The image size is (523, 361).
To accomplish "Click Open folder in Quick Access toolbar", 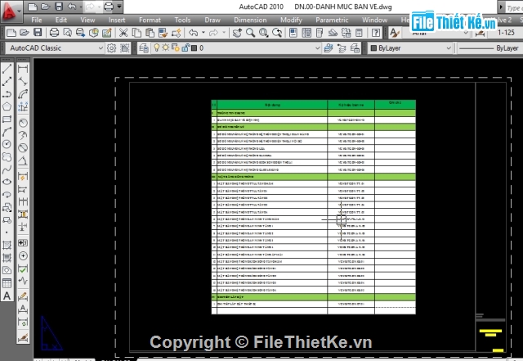I will click(46, 7).
